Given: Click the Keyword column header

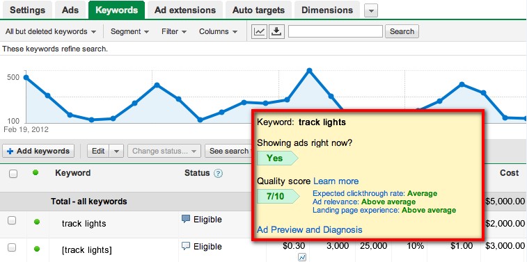Looking at the screenshot, I should [73, 173].
